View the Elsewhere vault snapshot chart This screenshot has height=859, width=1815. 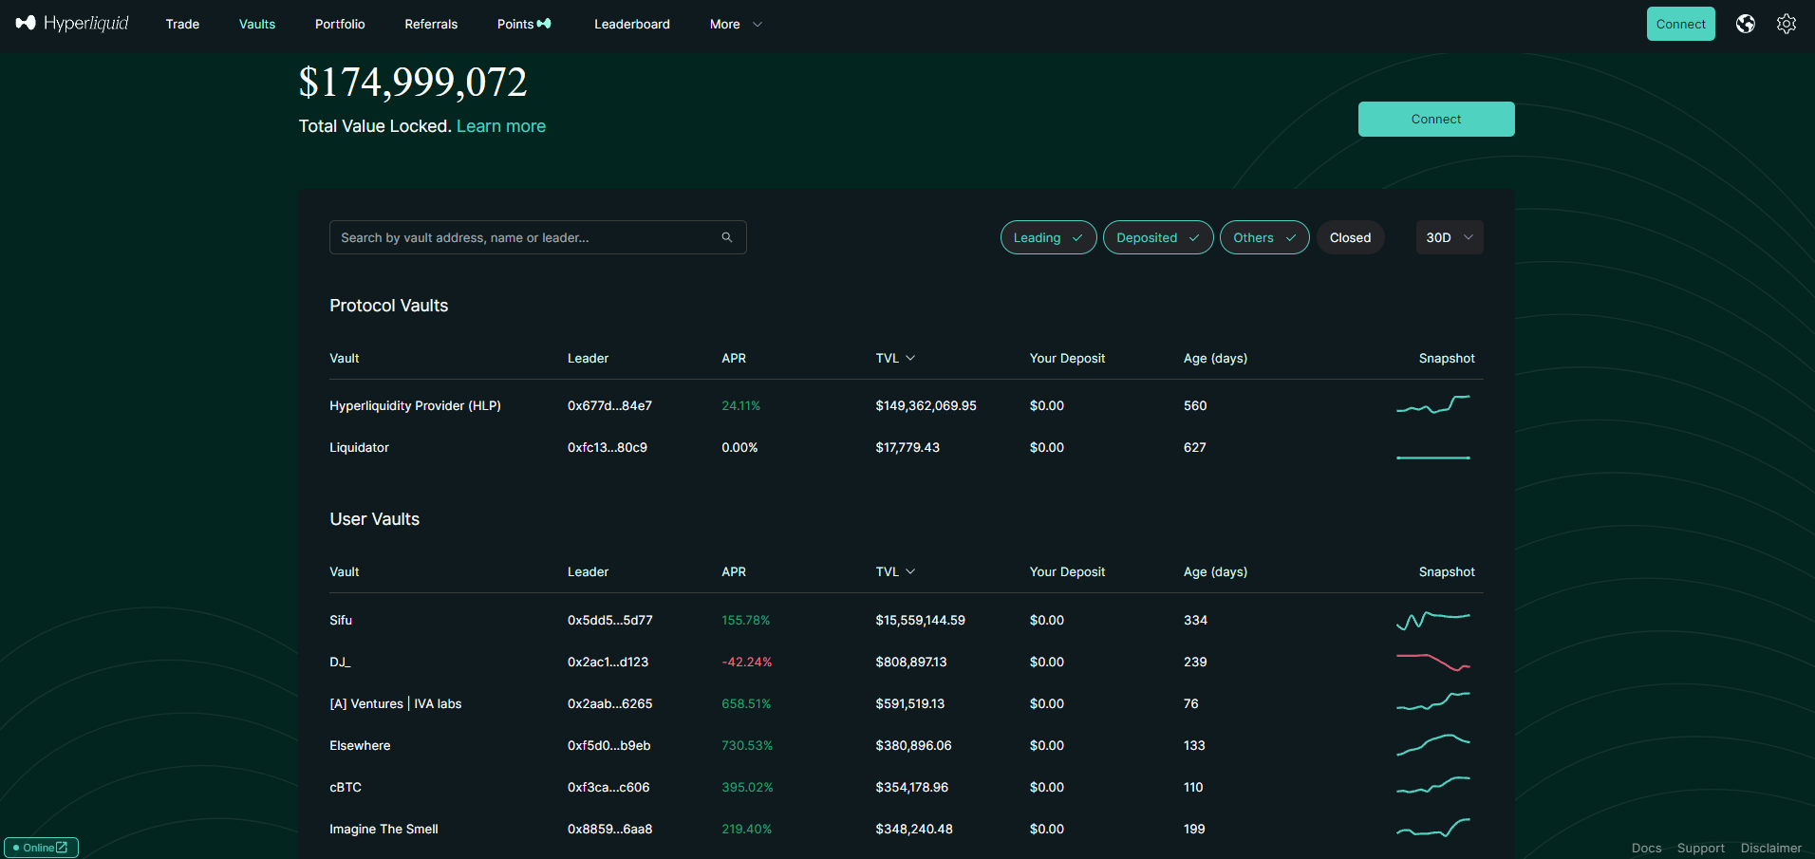click(1433, 745)
